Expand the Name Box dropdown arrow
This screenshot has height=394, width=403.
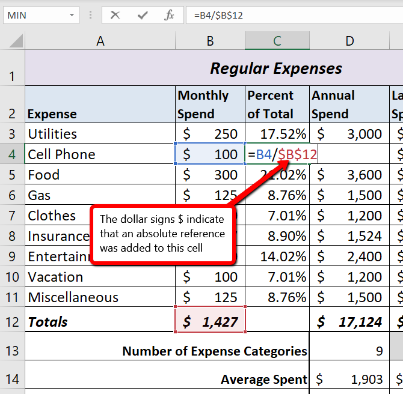[72, 15]
